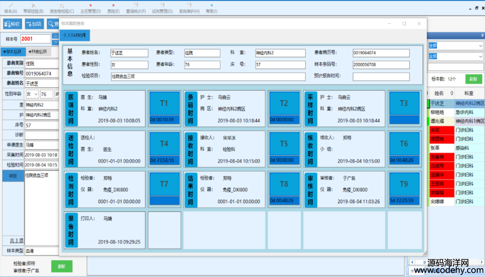
Task: Click the 样本号 field showing 2001
Action: point(35,39)
